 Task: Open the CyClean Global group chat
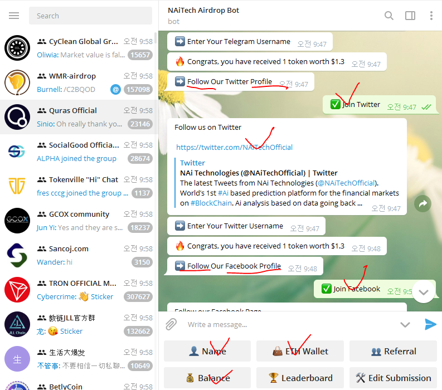tap(79, 48)
